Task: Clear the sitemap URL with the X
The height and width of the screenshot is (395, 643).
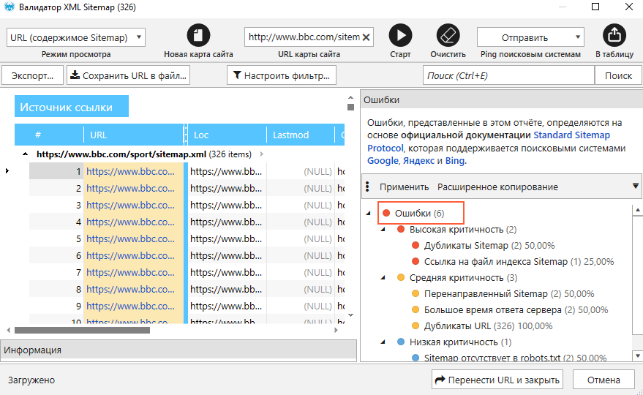Action: [366, 37]
